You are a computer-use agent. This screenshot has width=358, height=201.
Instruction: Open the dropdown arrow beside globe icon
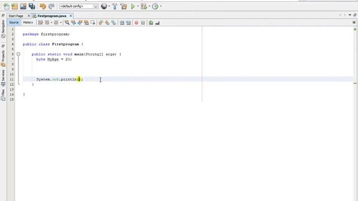point(109,6)
